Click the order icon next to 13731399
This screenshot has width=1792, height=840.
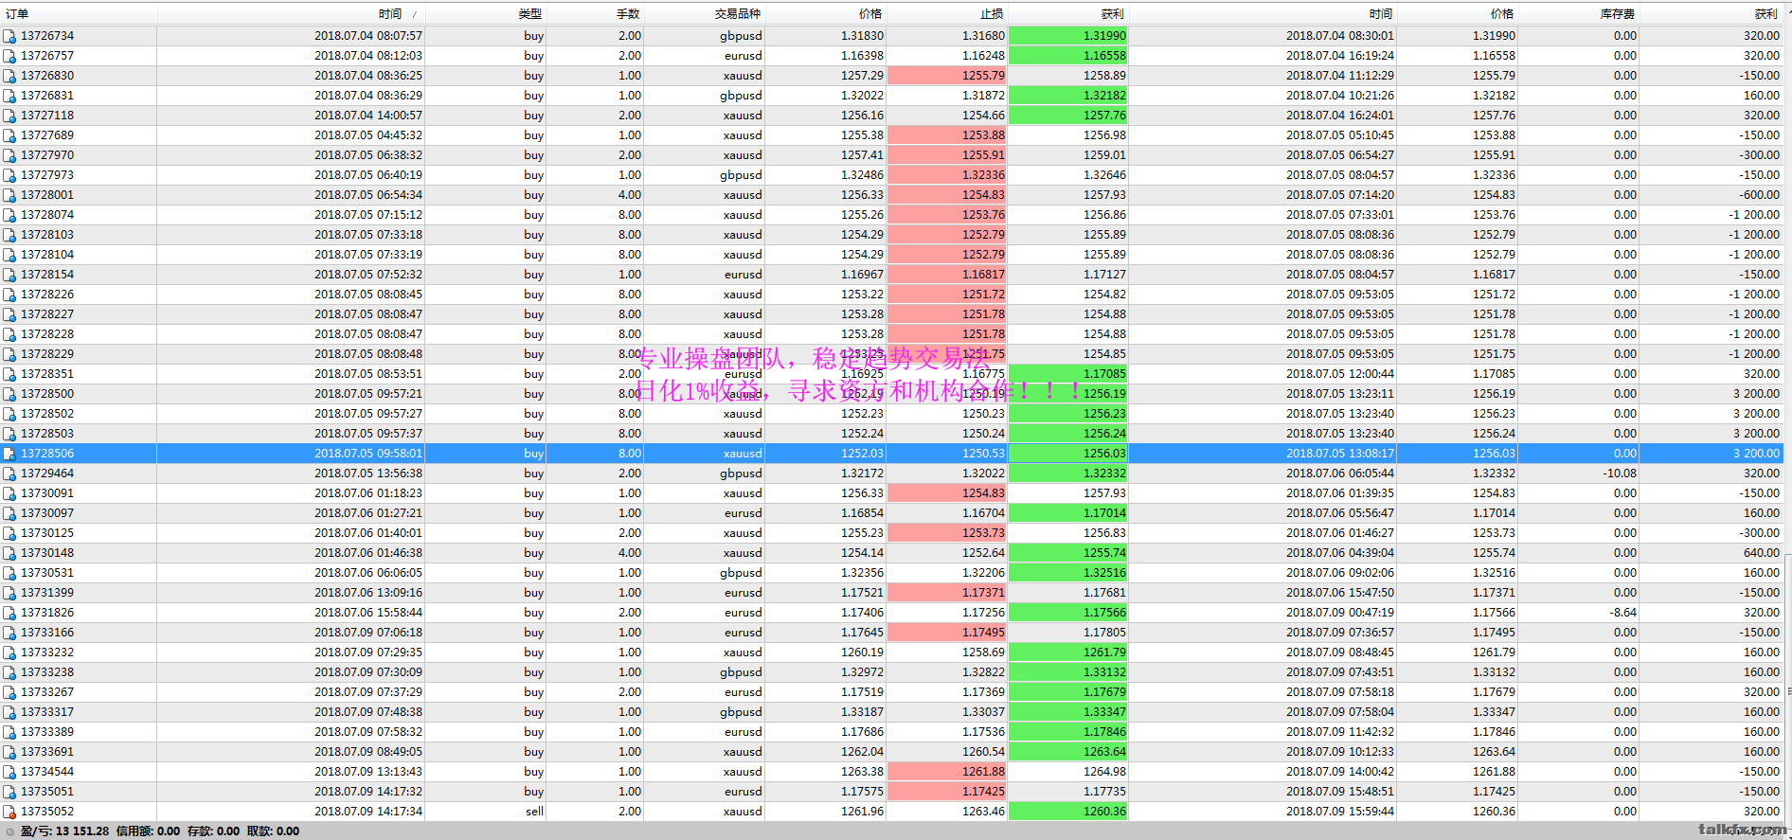pyautogui.click(x=9, y=593)
